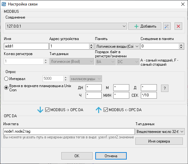Click the ДН cron field
This screenshot has width=188, height=164.
pos(94,88)
